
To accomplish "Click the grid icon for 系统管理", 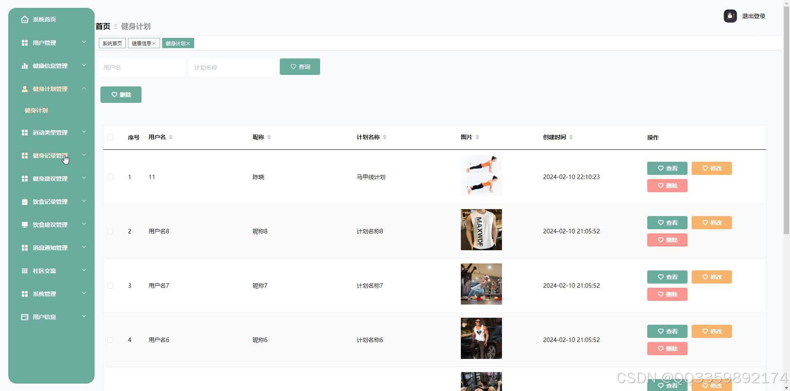I will coord(25,294).
